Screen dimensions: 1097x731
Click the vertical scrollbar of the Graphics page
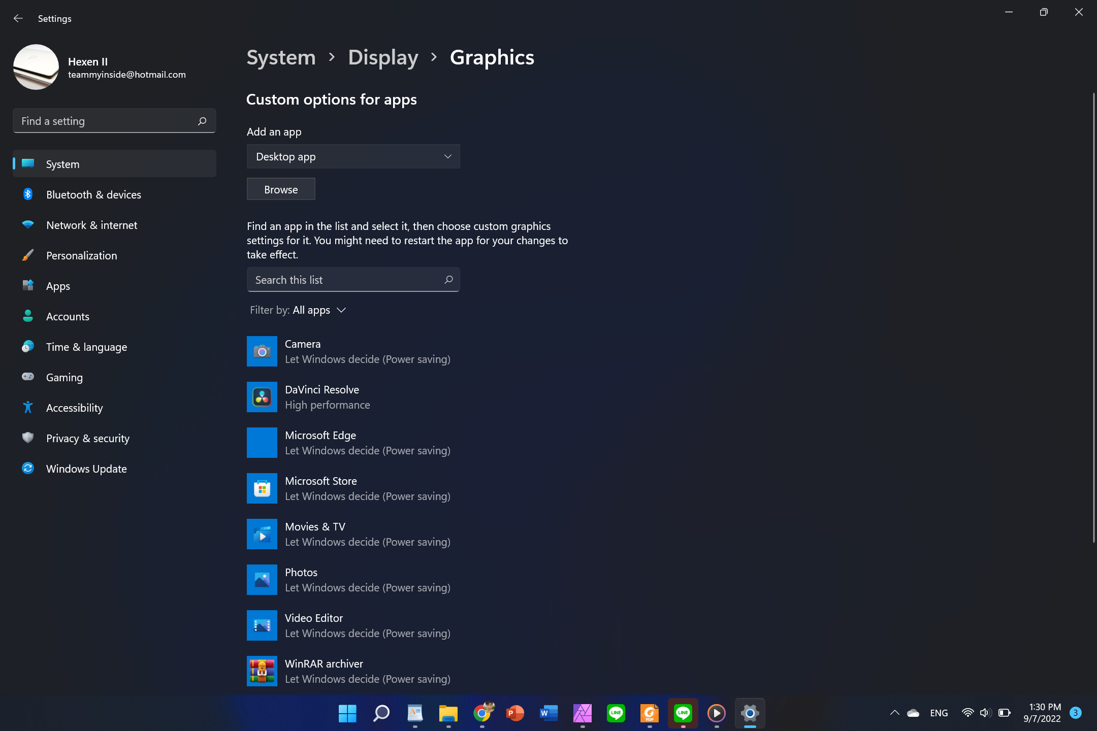(1093, 317)
